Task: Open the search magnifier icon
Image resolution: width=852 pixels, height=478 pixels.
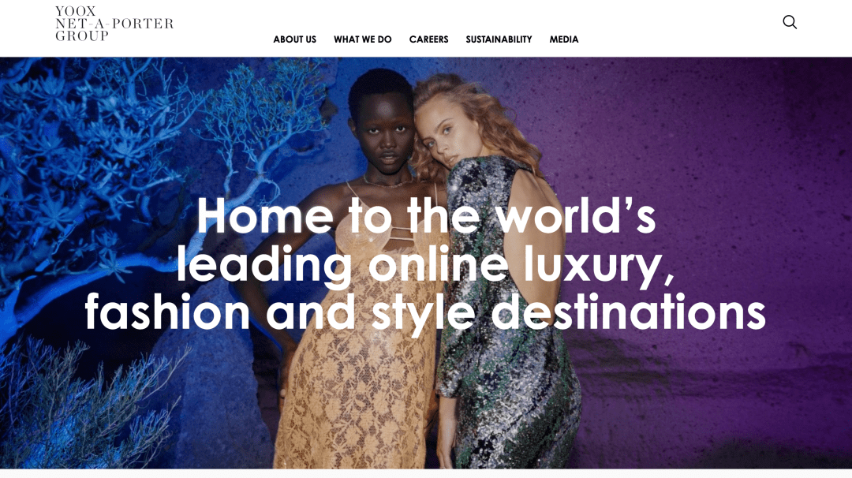Action: click(x=790, y=22)
